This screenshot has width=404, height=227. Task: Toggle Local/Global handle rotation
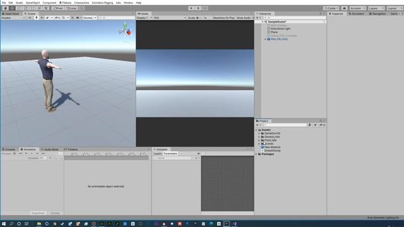[x=71, y=8]
